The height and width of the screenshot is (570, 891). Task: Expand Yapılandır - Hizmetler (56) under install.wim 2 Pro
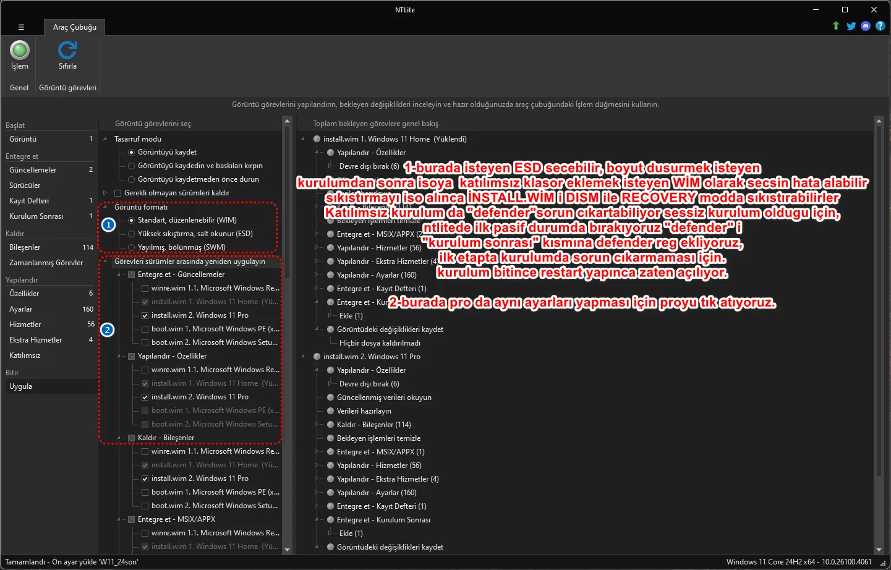[x=317, y=466]
